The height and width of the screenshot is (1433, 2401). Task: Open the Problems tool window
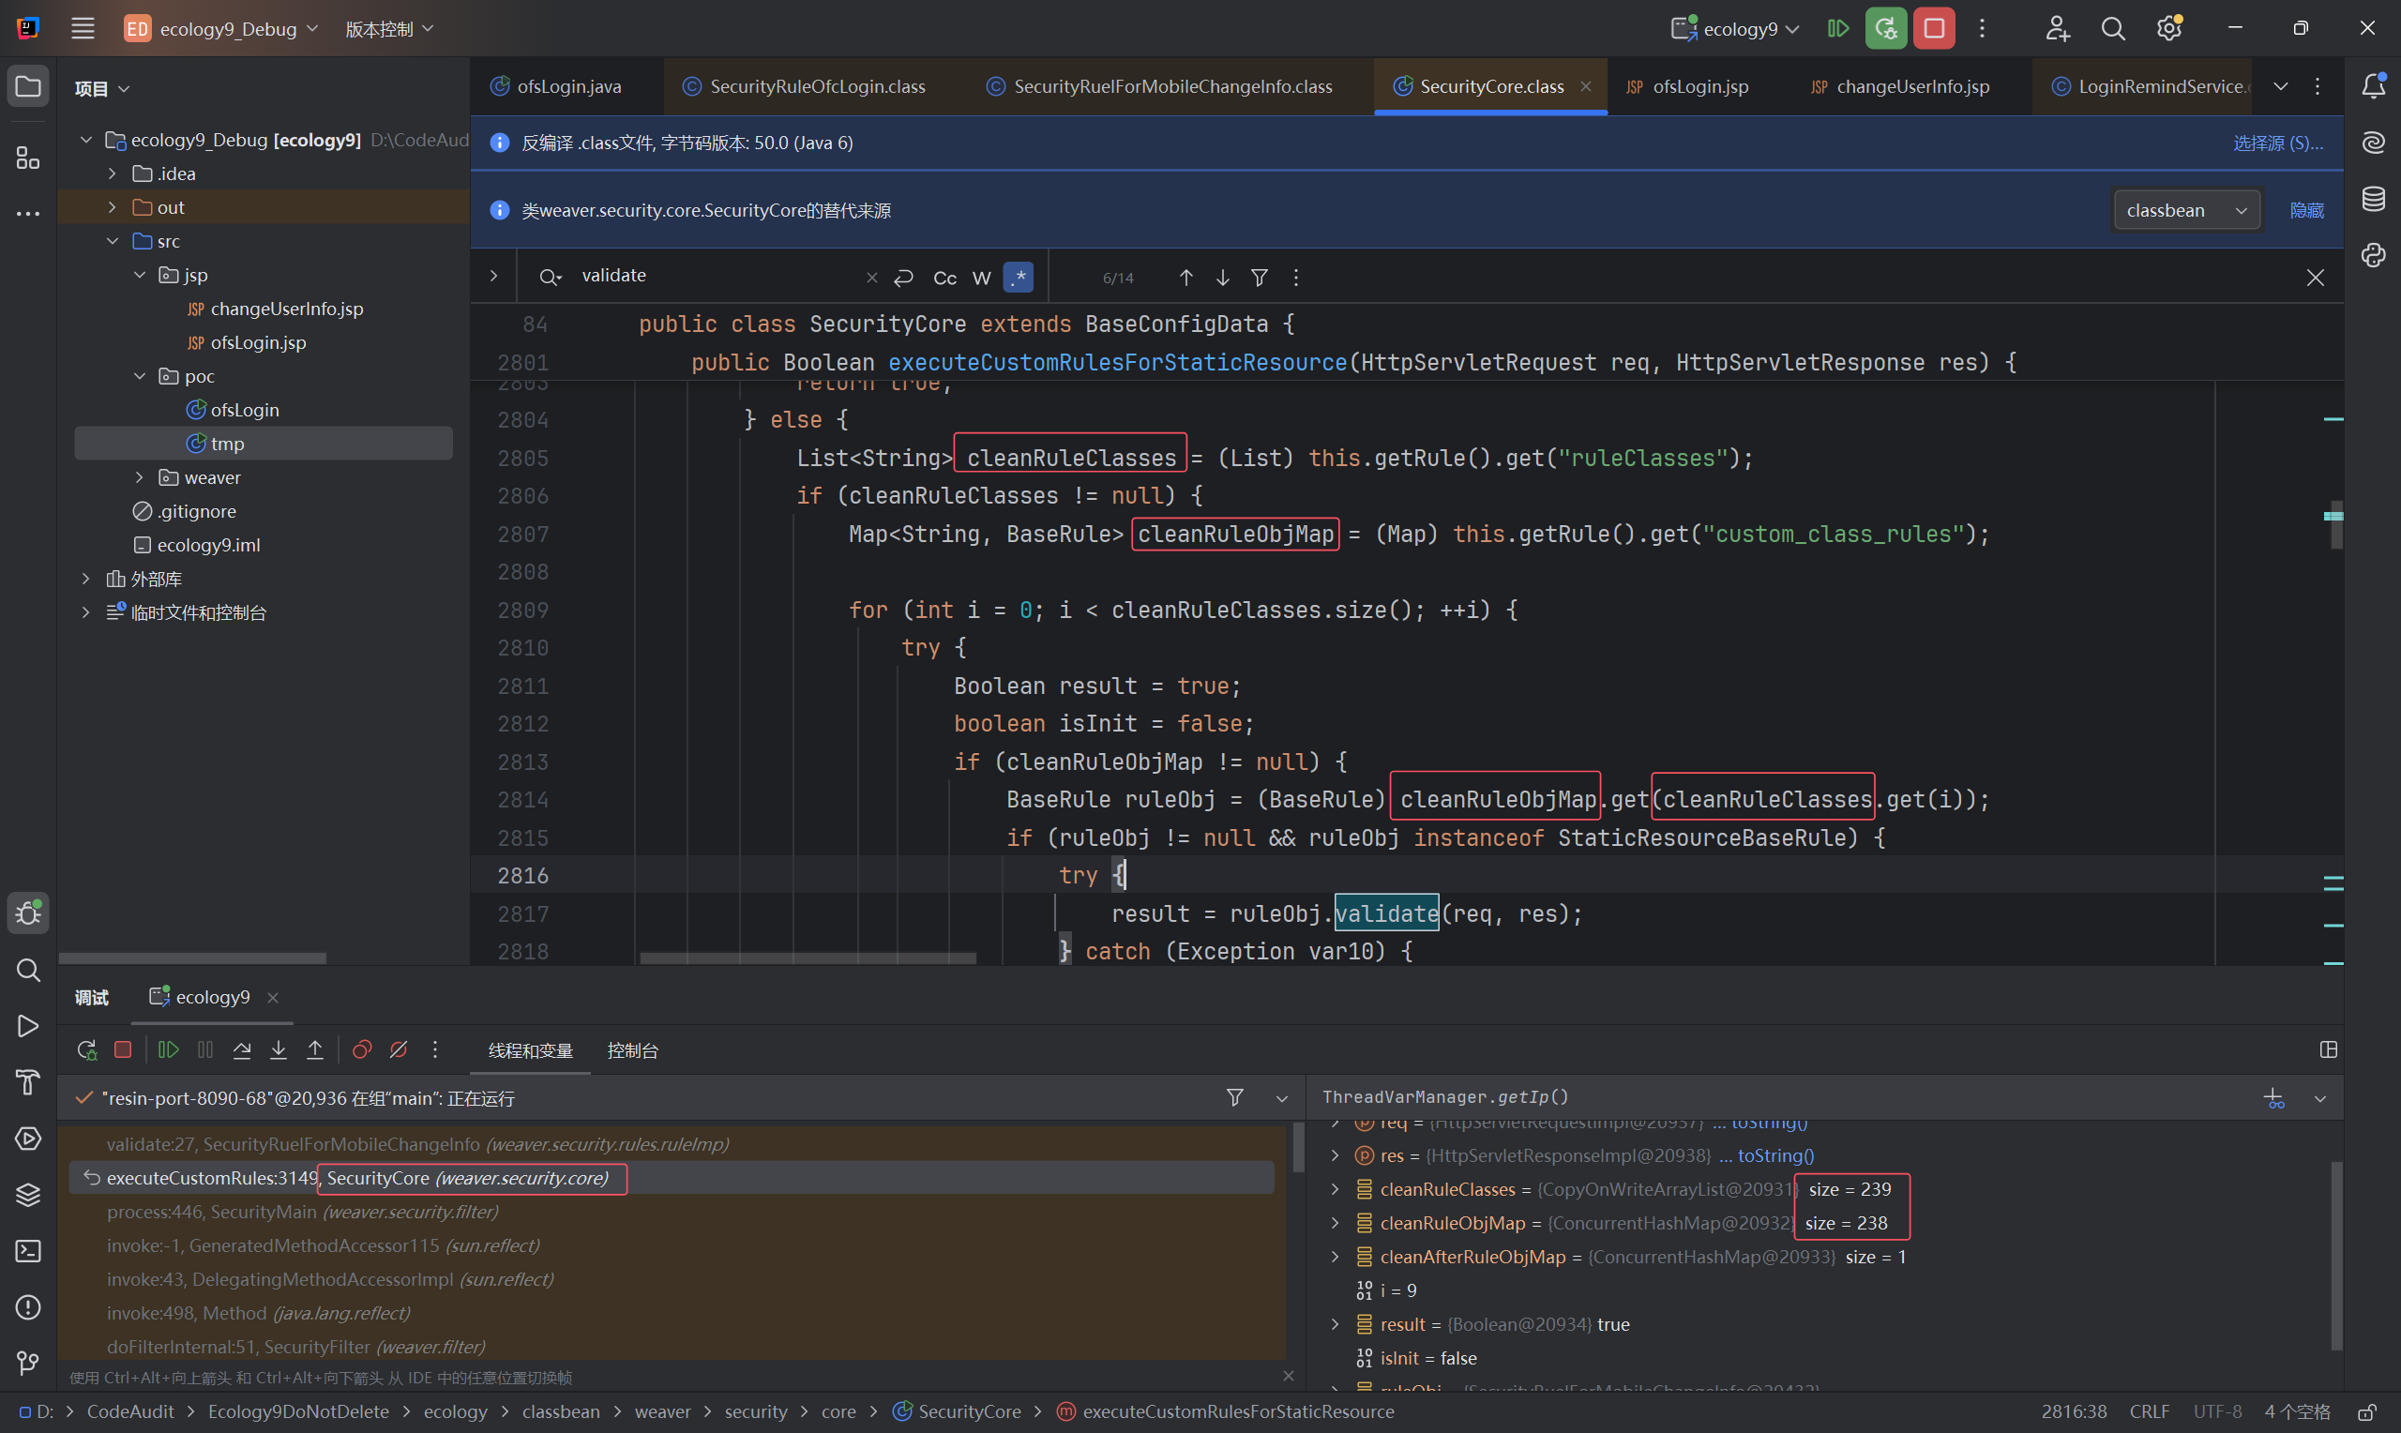click(28, 1306)
